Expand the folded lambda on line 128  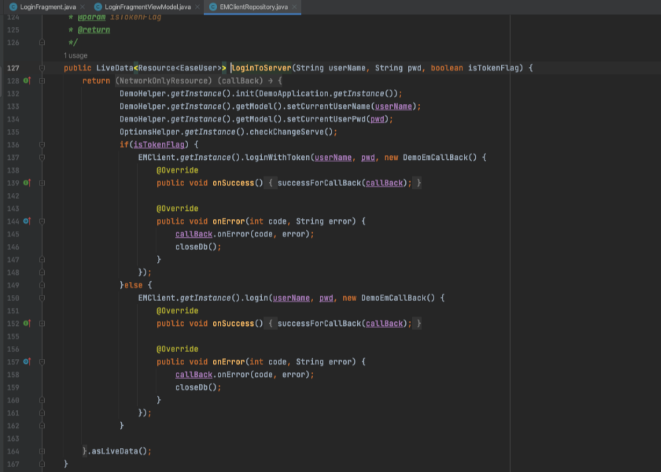tap(42, 81)
